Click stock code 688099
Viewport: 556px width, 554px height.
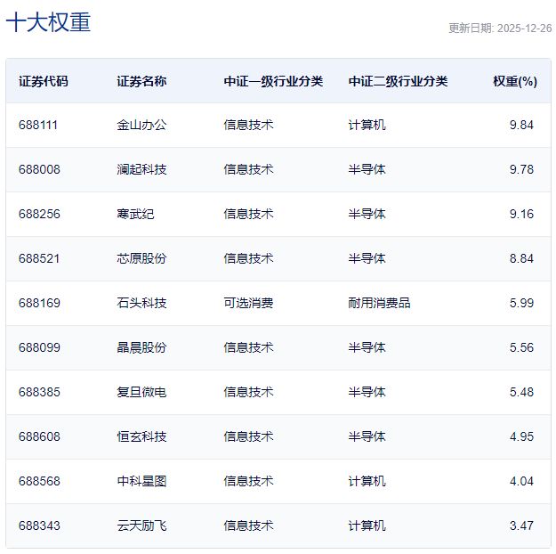click(x=39, y=347)
